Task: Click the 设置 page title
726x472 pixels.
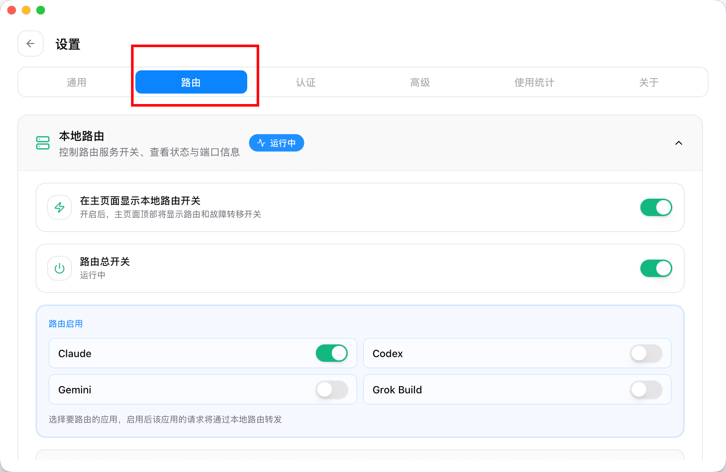Action: [68, 44]
